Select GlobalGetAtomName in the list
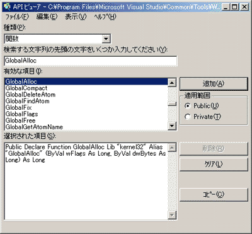This screenshot has height=234, width=252. (x=86, y=127)
